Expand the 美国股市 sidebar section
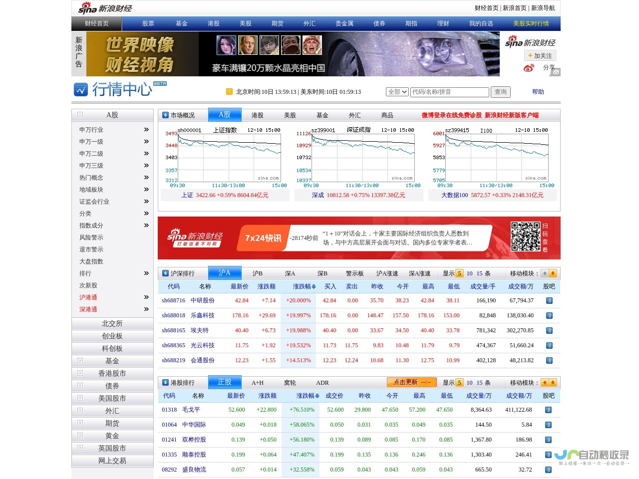Viewport: 639px width, 479px height. [80, 398]
